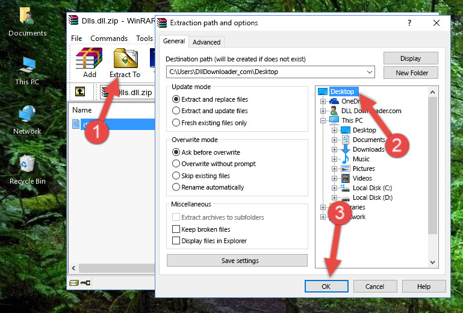Viewport: 463px width, 313px height.
Task: Click the Desktop icon under This PC
Action: (346, 130)
